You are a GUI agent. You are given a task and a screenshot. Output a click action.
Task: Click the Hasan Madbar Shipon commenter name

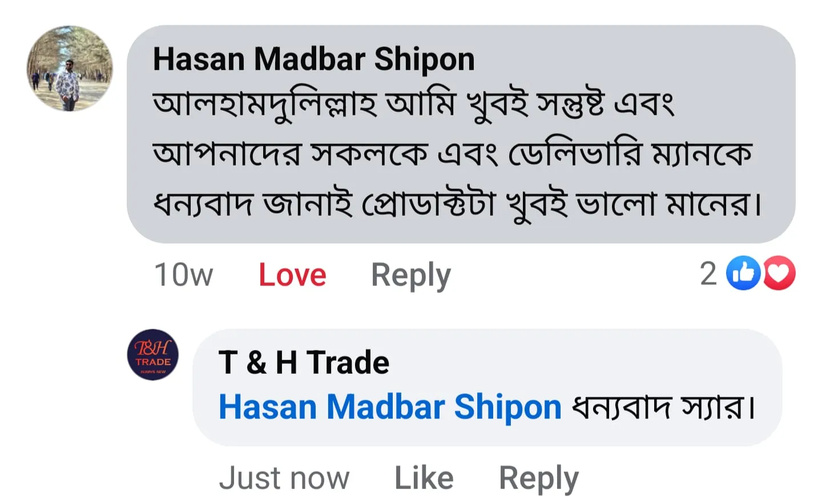313,59
